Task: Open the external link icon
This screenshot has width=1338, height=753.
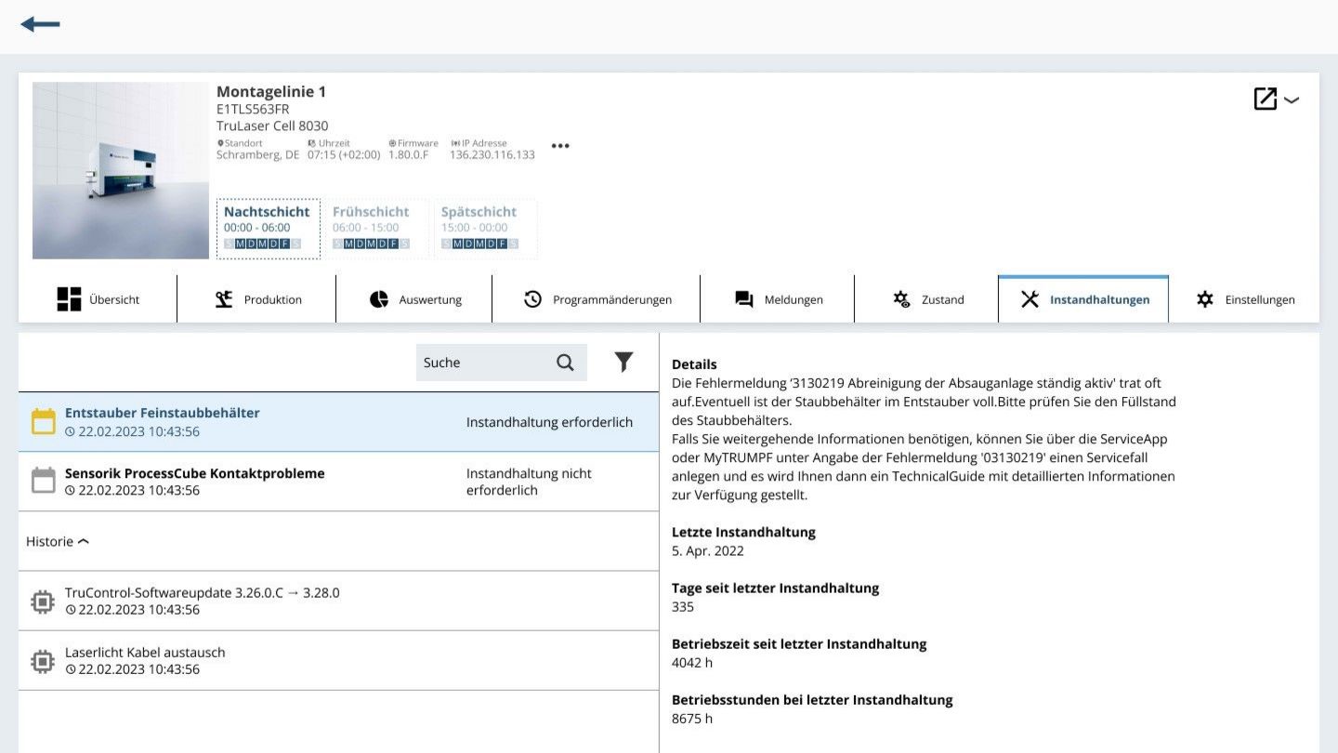Action: [x=1265, y=99]
